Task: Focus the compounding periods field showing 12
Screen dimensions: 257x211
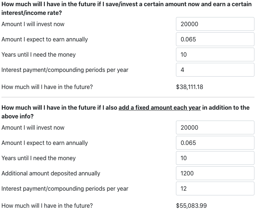Action: (x=215, y=188)
